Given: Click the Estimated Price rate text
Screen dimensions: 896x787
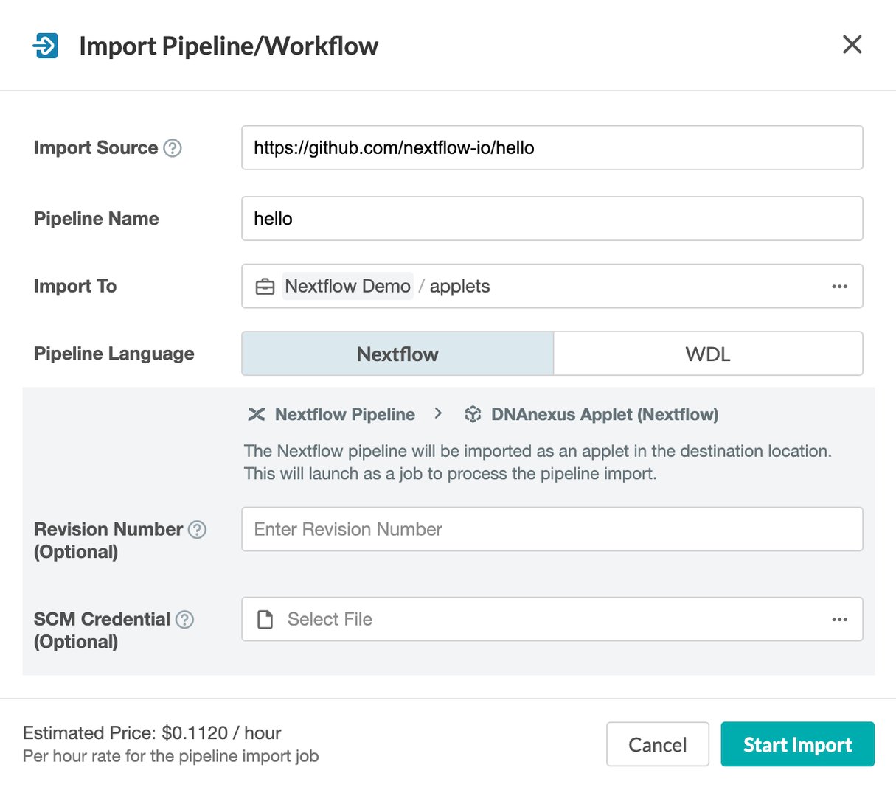Looking at the screenshot, I should [x=153, y=733].
